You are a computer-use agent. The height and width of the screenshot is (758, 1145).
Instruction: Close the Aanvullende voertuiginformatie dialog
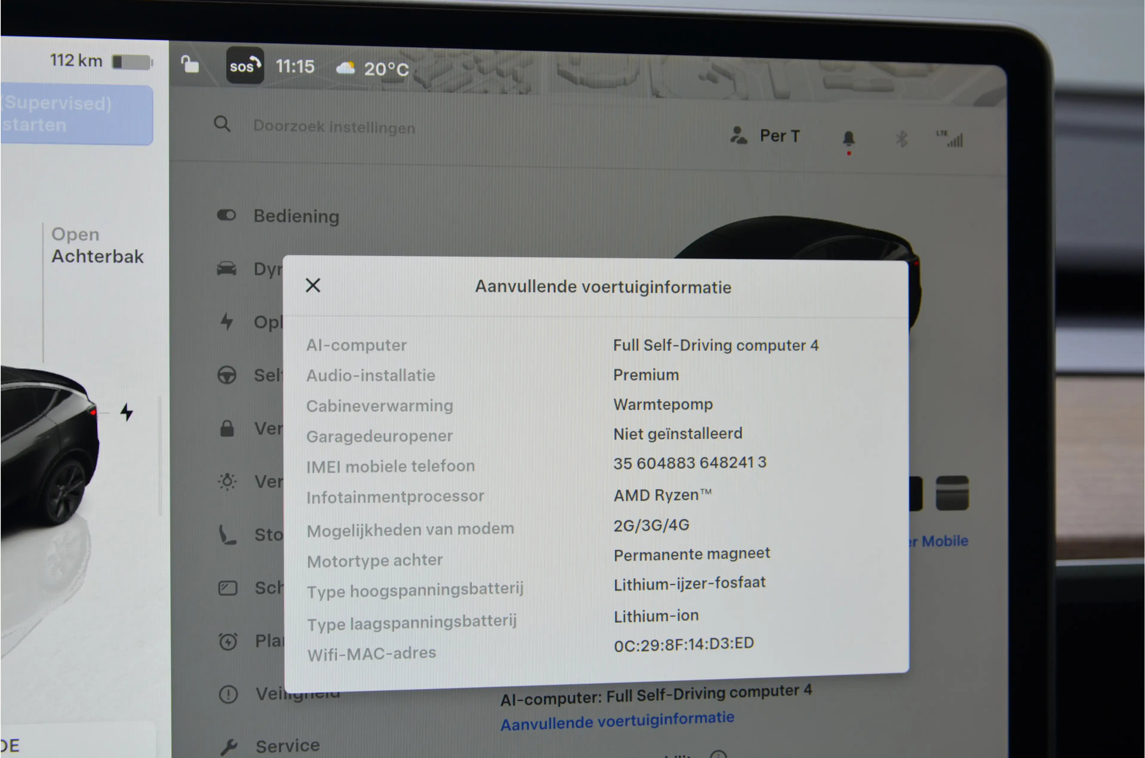[x=313, y=285]
